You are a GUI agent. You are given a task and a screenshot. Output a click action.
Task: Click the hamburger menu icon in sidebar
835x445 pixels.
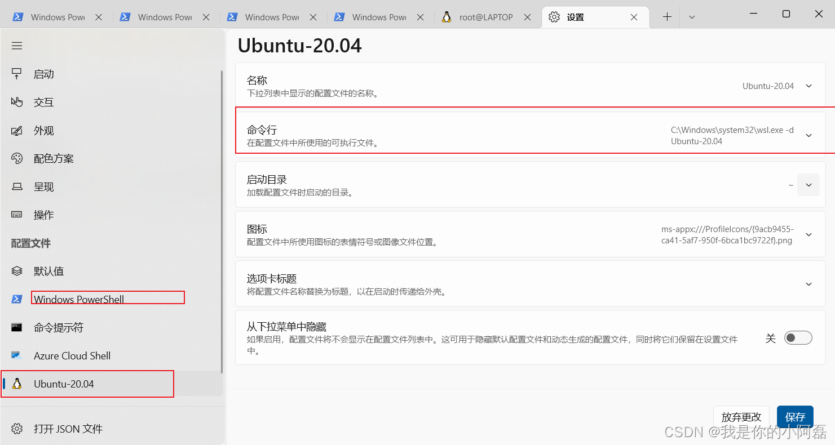17,46
